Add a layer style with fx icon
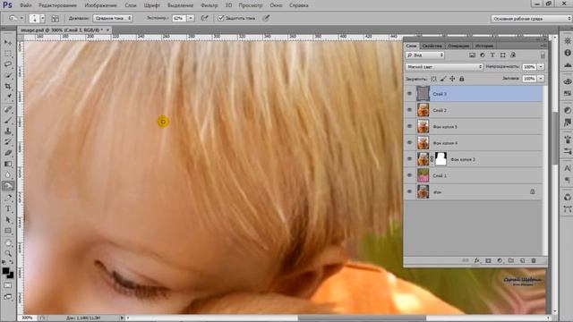The width and height of the screenshot is (573, 322). (x=477, y=260)
